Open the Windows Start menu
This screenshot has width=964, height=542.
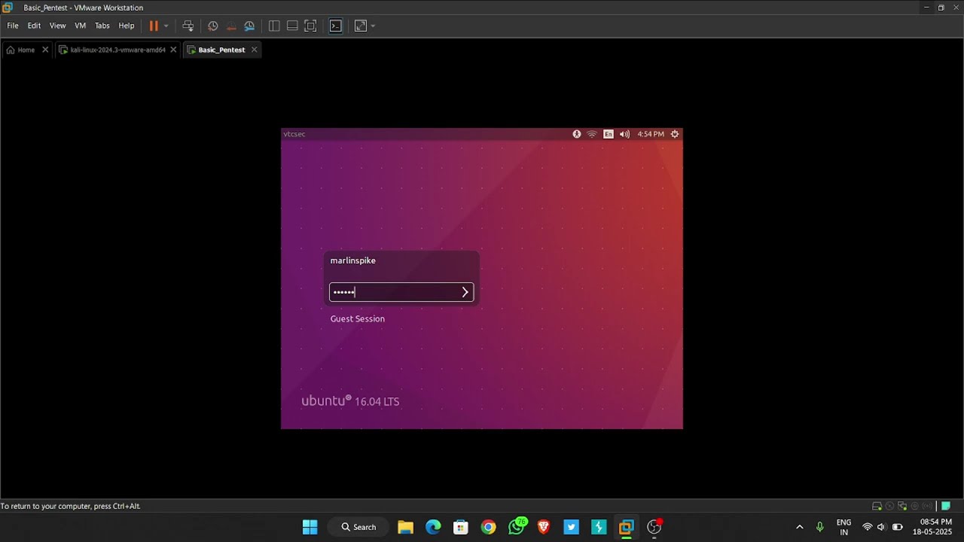(x=310, y=527)
